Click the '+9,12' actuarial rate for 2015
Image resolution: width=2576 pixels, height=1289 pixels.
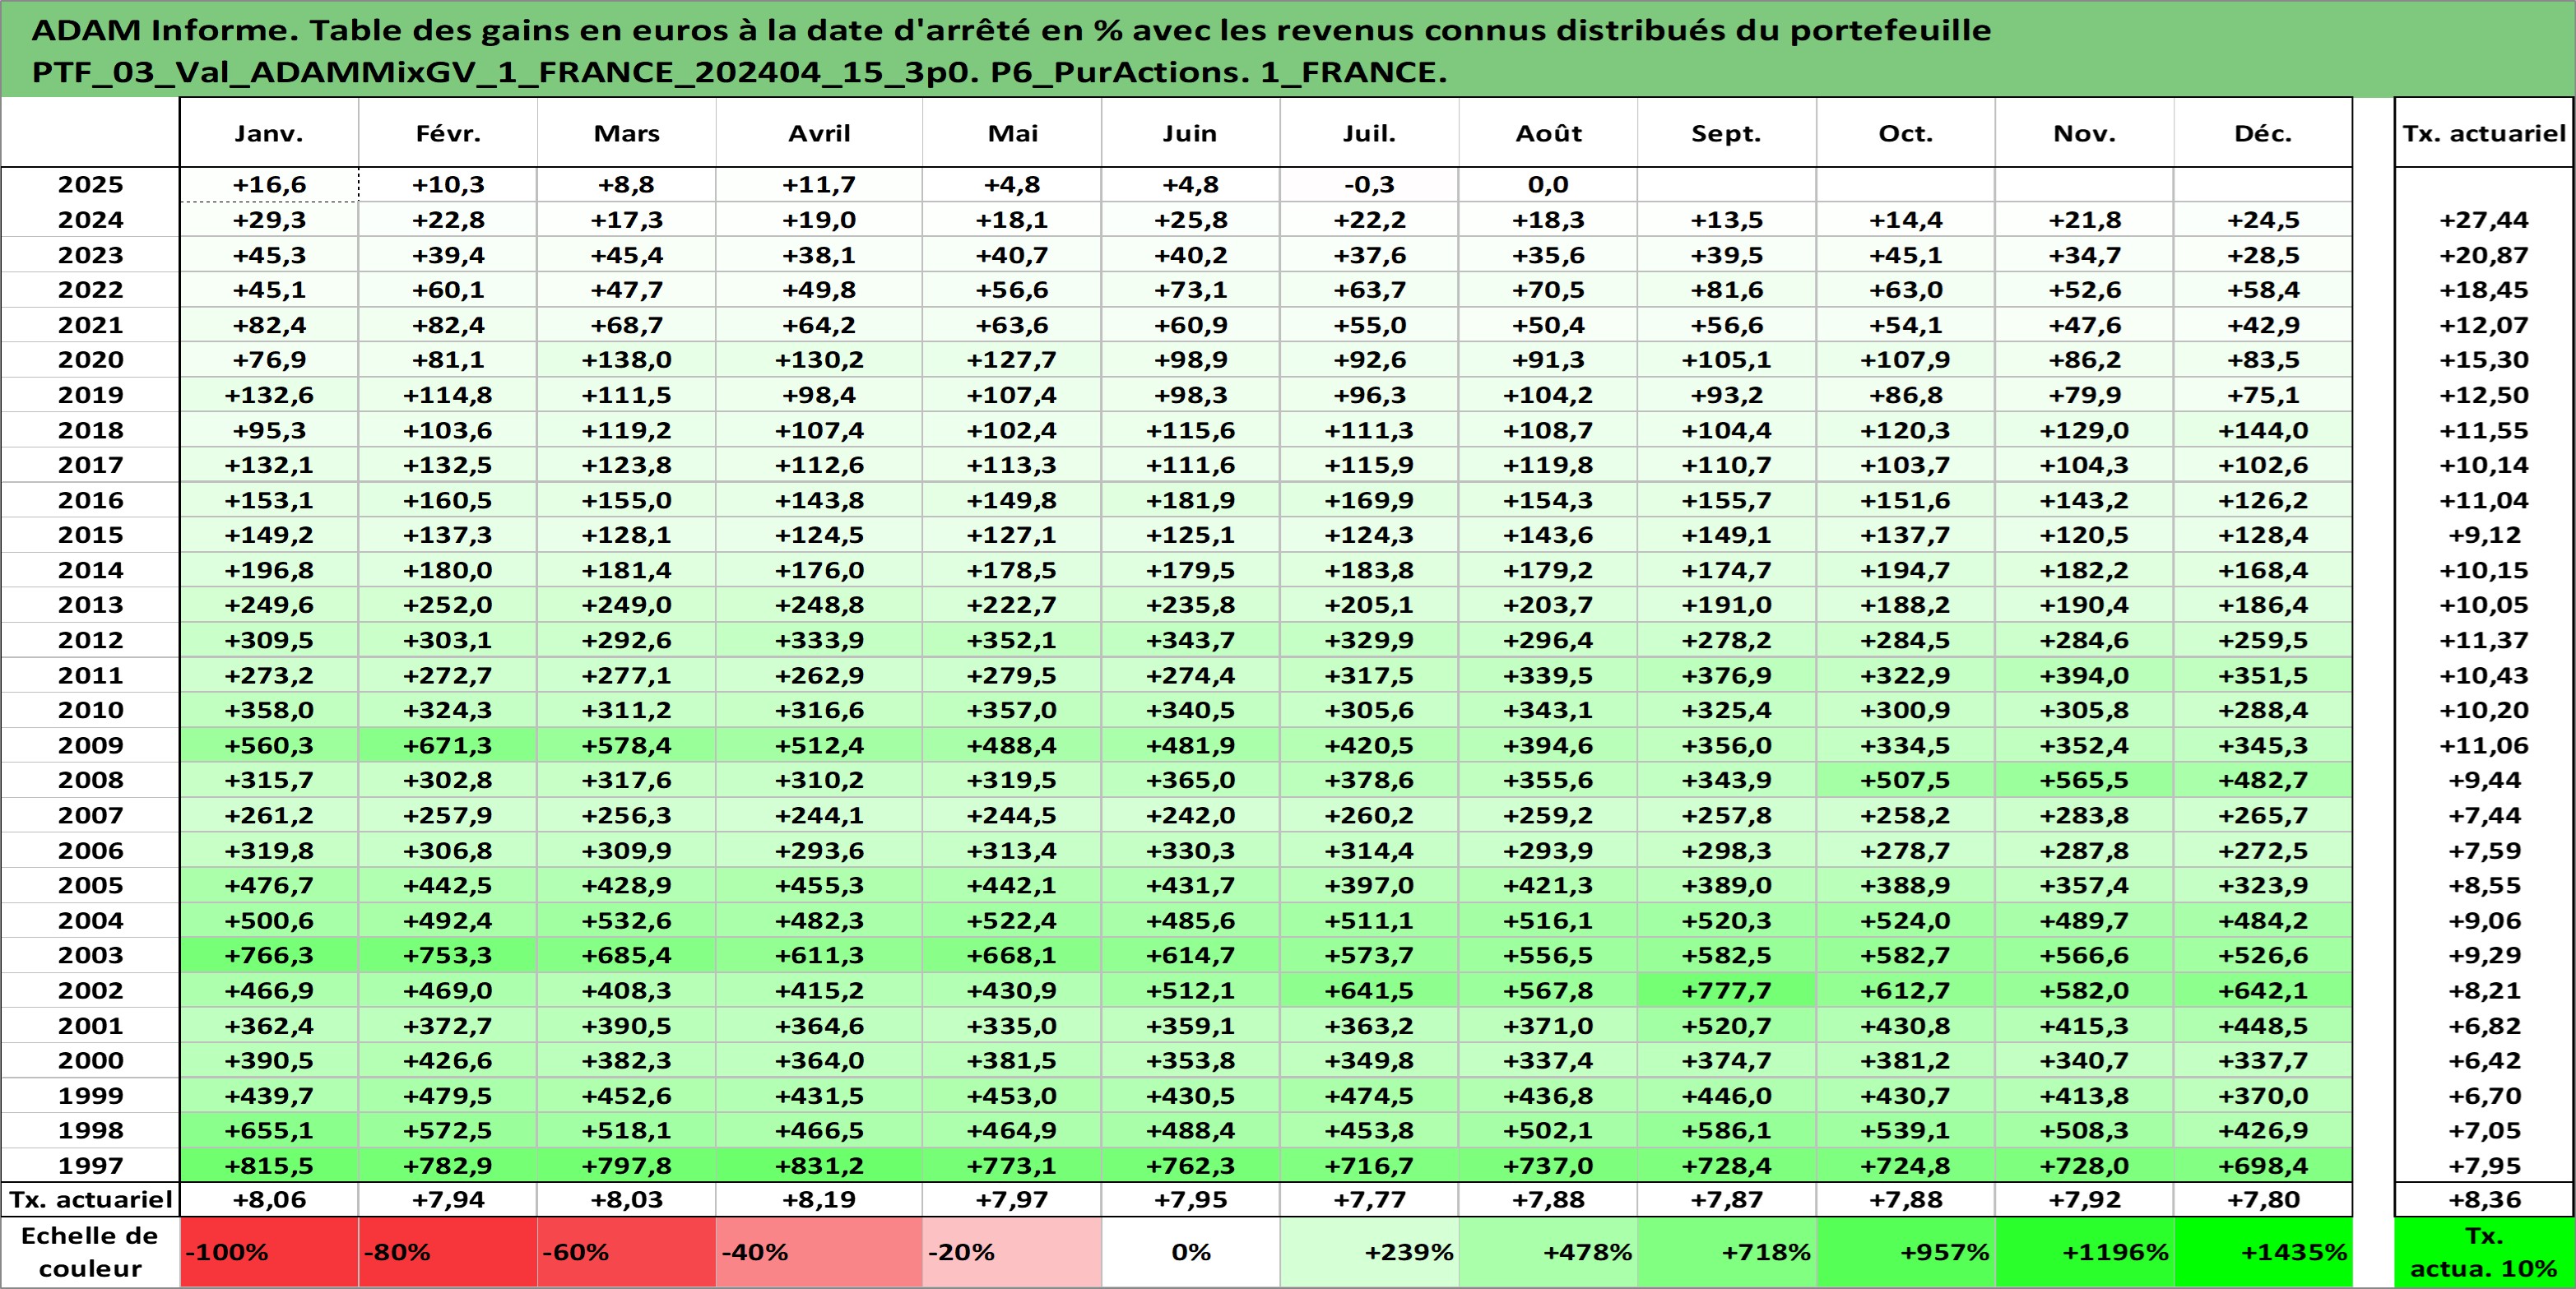[2484, 535]
